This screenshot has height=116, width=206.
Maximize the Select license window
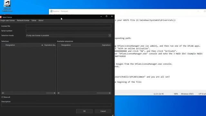107,16
